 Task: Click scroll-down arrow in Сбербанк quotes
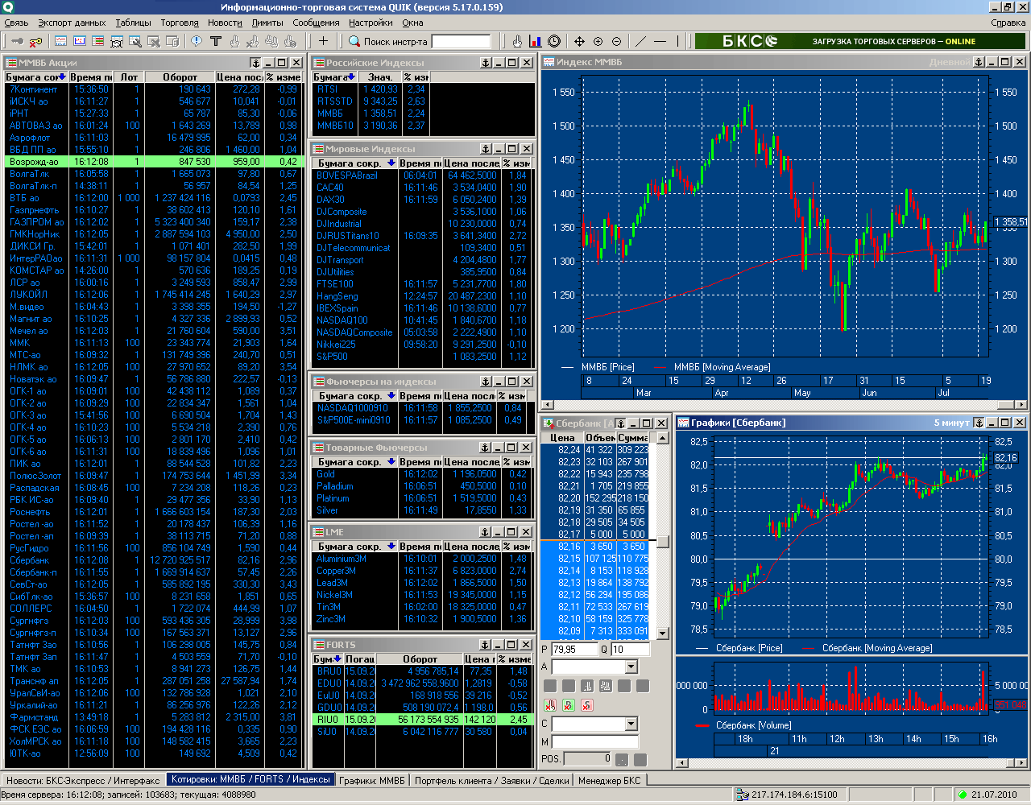click(x=662, y=634)
